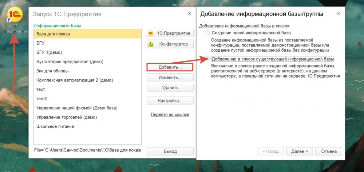
Task: Select the тест2 database entry
Action: (x=87, y=99)
